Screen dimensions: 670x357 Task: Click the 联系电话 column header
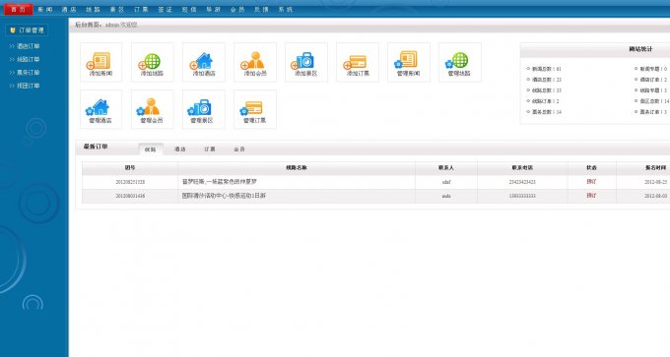pyautogui.click(x=522, y=168)
